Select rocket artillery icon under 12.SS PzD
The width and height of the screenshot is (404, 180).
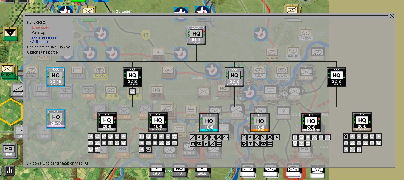tap(346, 136)
